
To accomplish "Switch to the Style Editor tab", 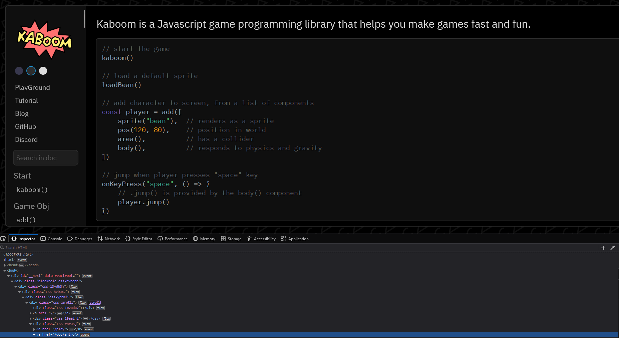I will click(139, 239).
